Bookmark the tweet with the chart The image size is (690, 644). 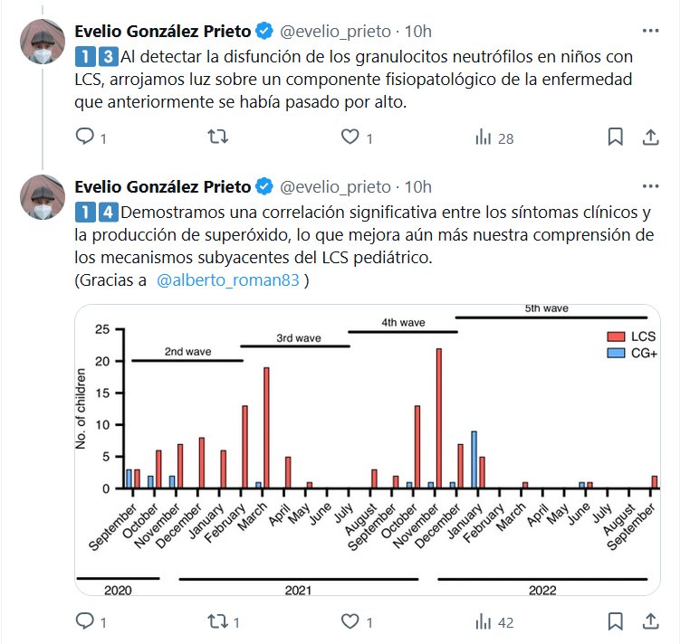(x=615, y=621)
